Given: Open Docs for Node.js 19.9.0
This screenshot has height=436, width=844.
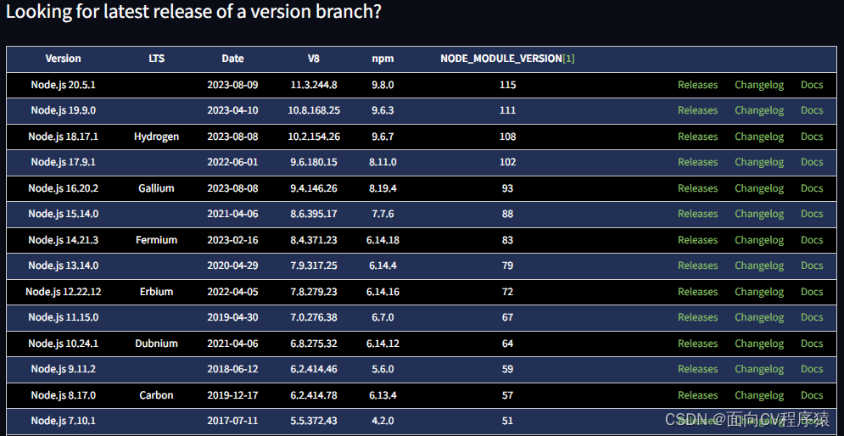Looking at the screenshot, I should coord(812,110).
